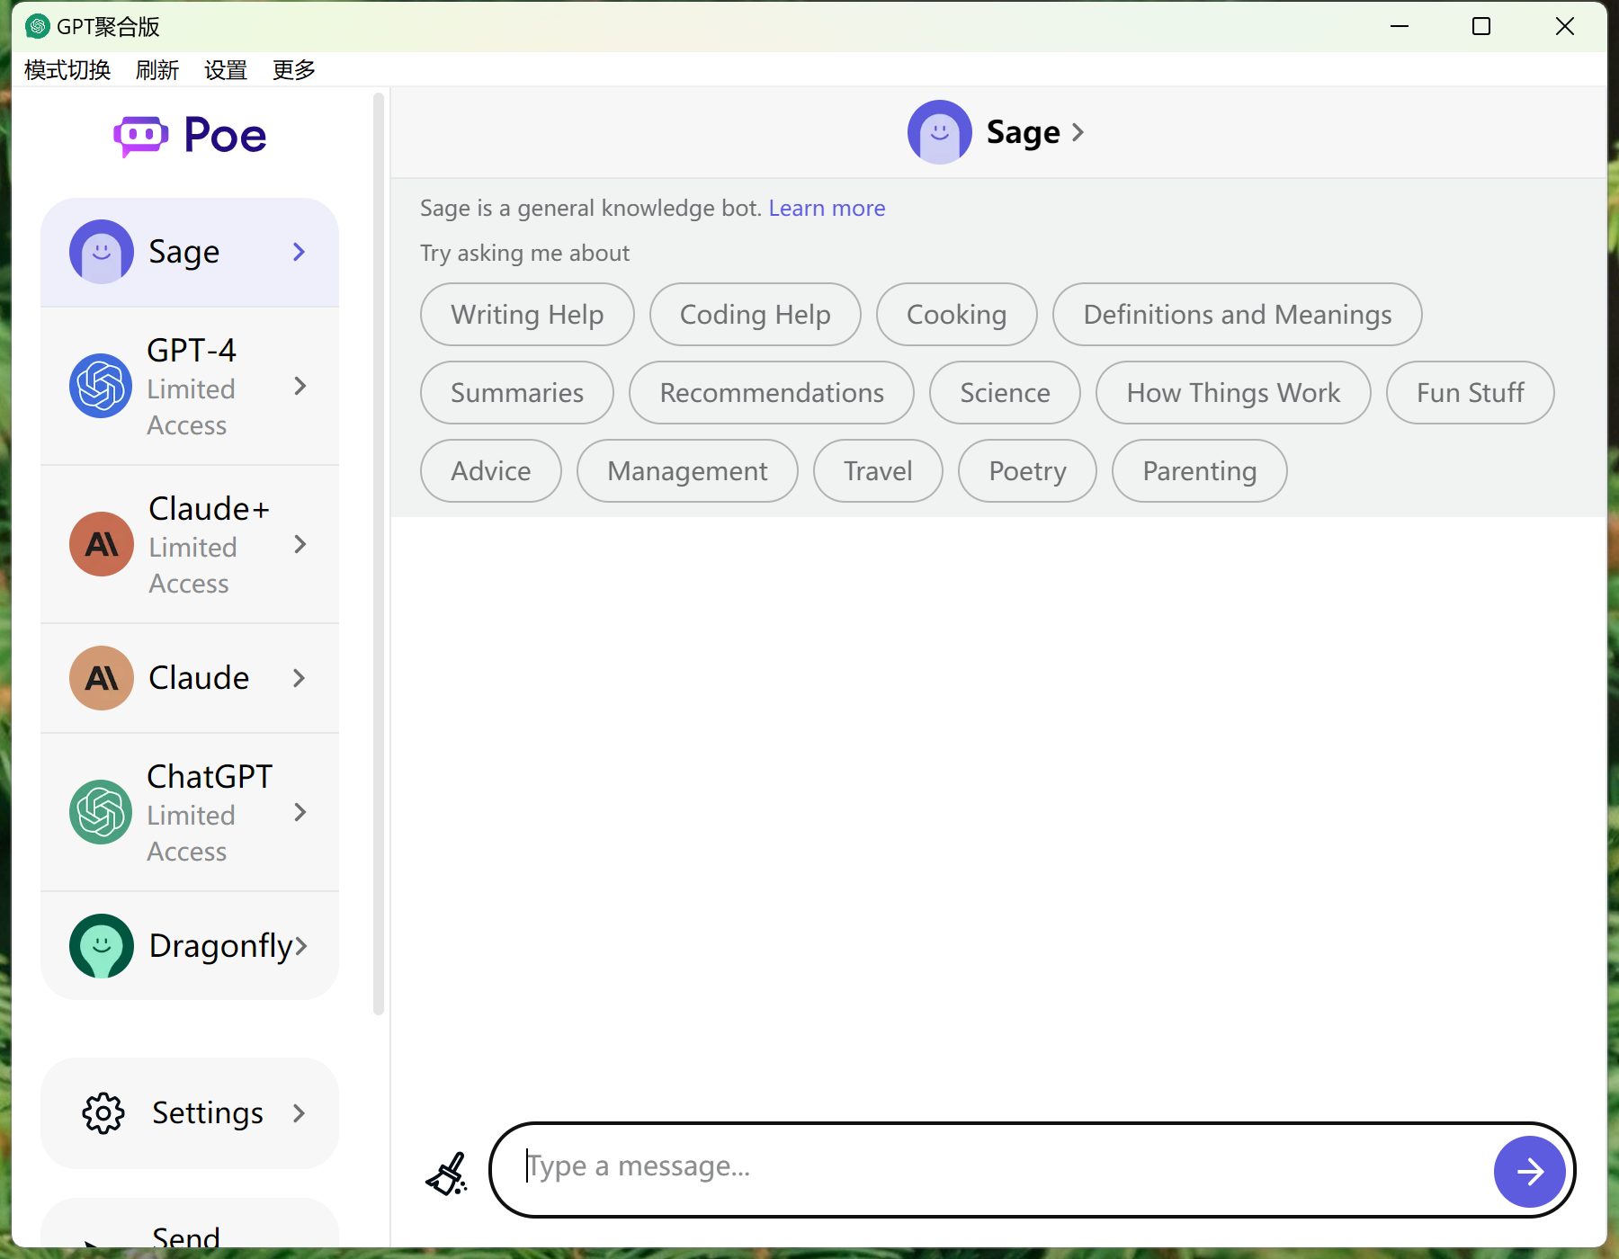Select the Sage bot avatar

coord(101,252)
